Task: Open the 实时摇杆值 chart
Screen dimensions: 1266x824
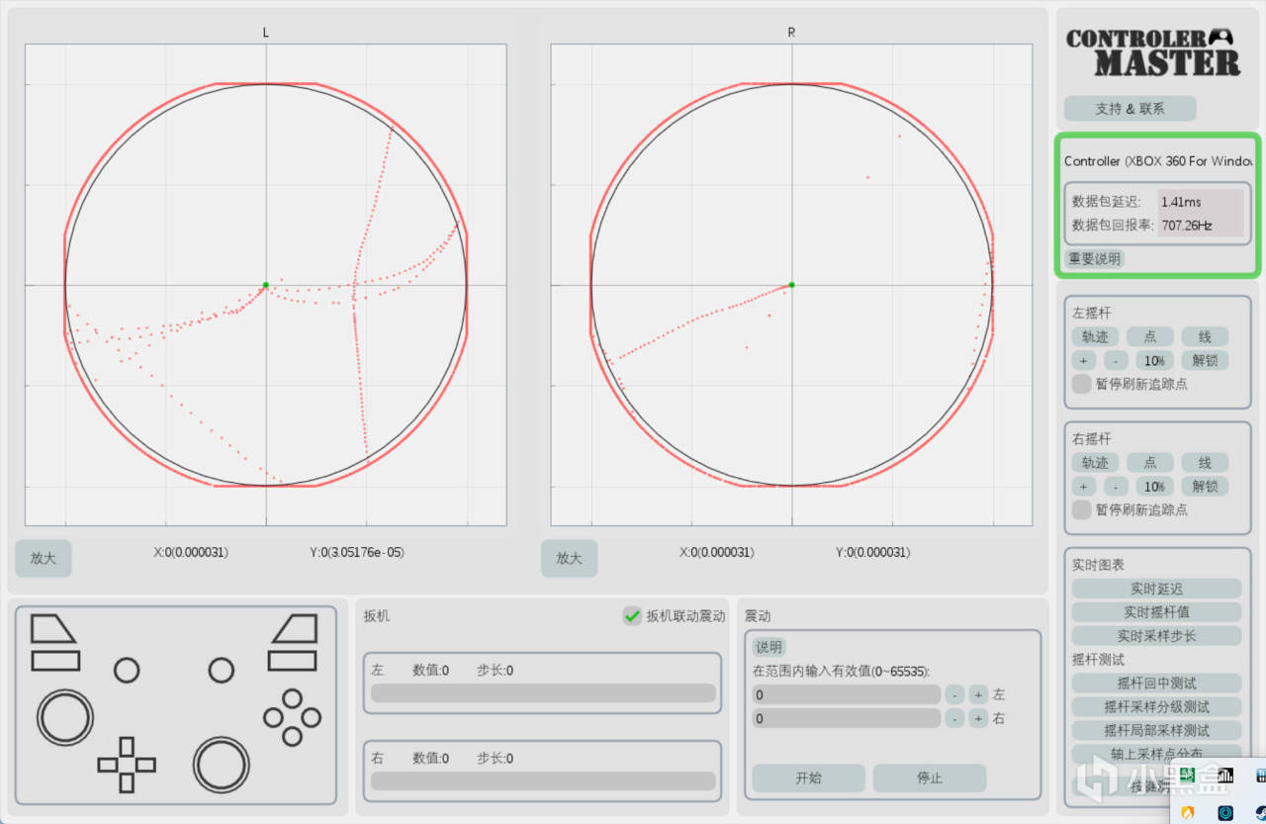Action: (x=1156, y=612)
